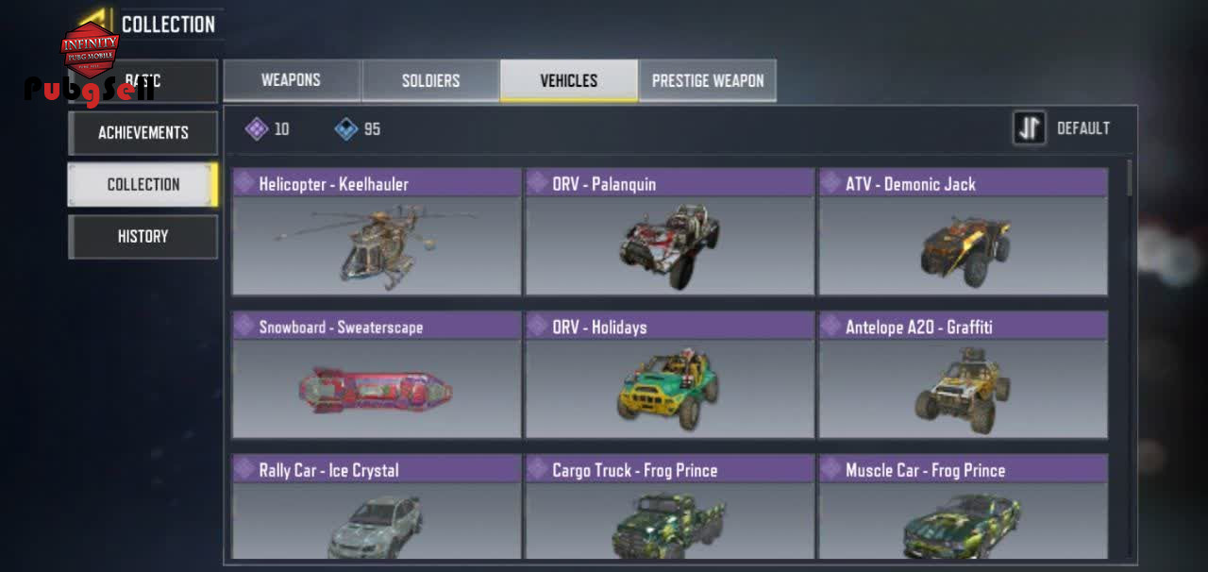Go back using the yellow arrow icon

point(94,21)
